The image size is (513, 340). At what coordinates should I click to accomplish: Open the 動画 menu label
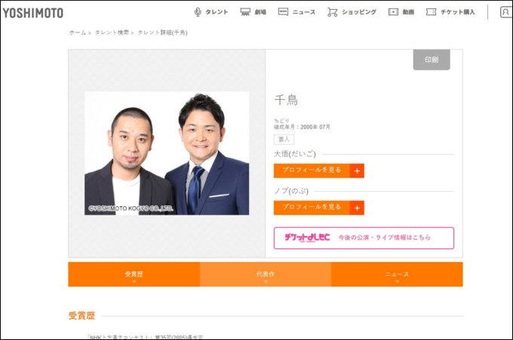point(408,12)
